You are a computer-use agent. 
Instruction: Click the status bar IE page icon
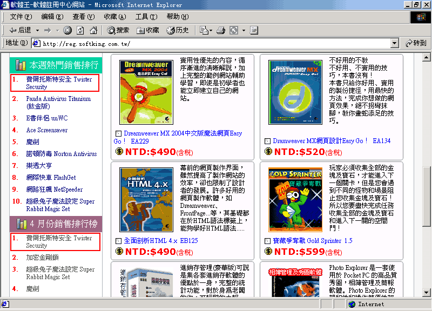5,304
